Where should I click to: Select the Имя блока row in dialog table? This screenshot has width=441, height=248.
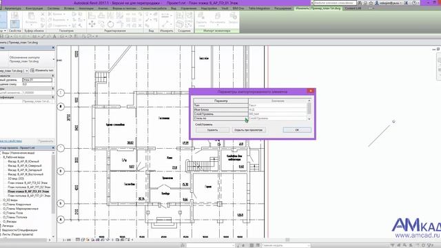point(250,110)
